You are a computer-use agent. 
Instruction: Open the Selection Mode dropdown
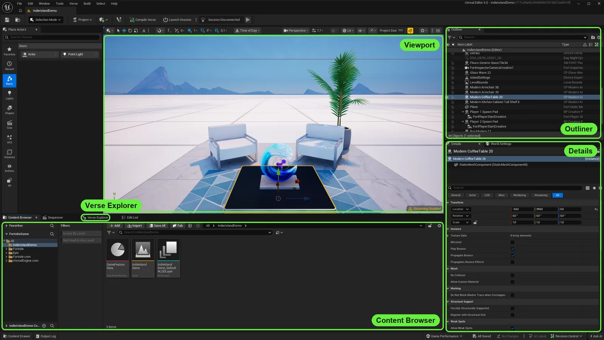[45, 20]
